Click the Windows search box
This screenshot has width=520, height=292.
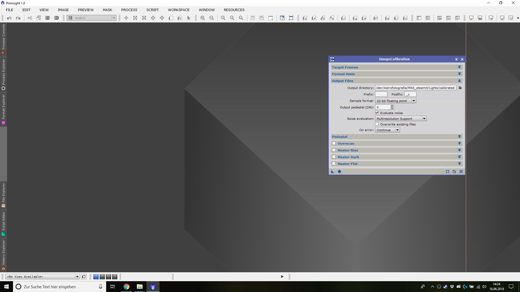(60, 287)
